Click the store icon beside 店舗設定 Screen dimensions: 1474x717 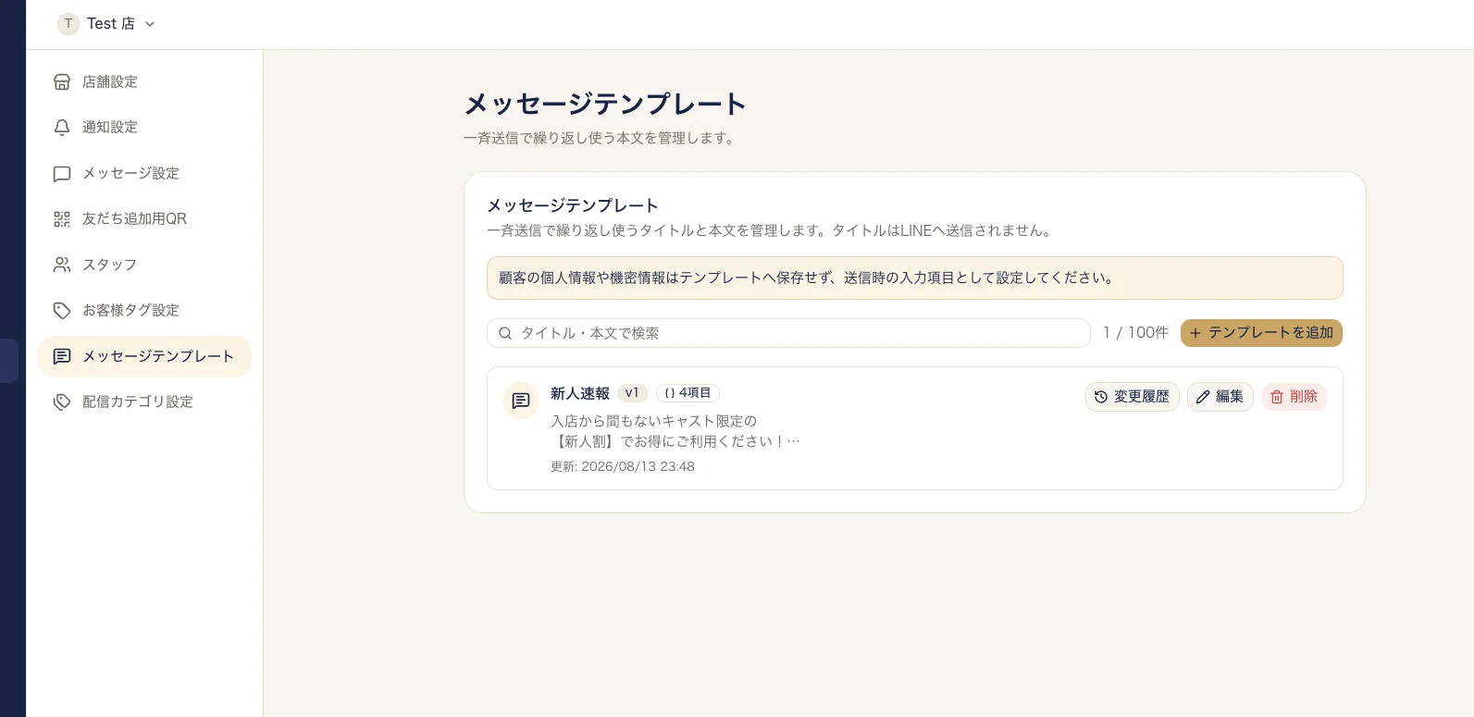tap(62, 81)
